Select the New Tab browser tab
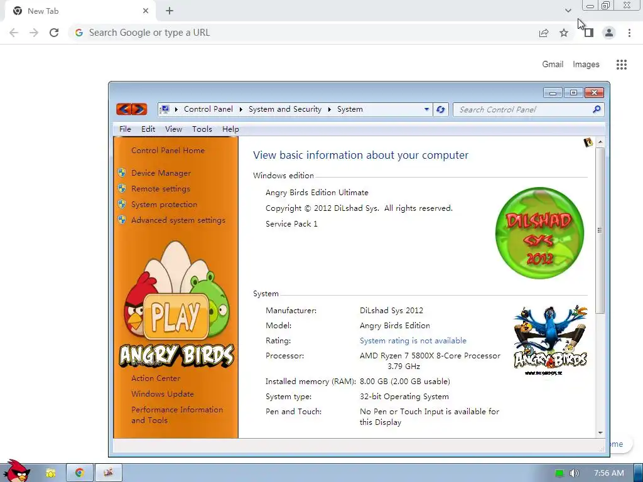The image size is (643, 482). click(x=80, y=11)
